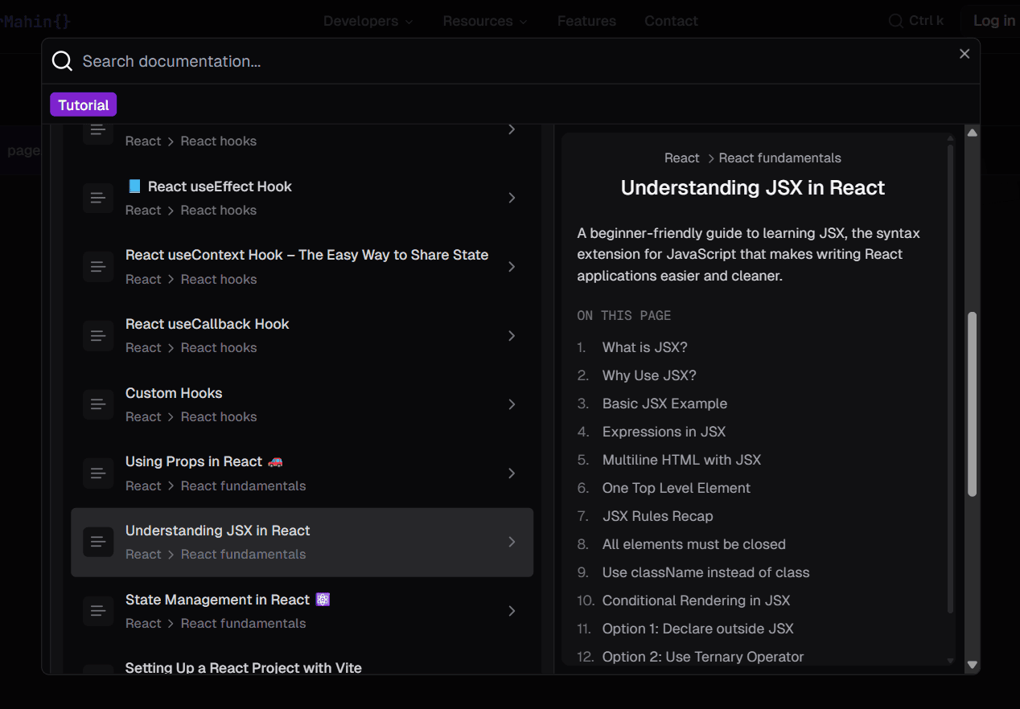Click chevron arrow on React useContext Hook row

pos(512,267)
